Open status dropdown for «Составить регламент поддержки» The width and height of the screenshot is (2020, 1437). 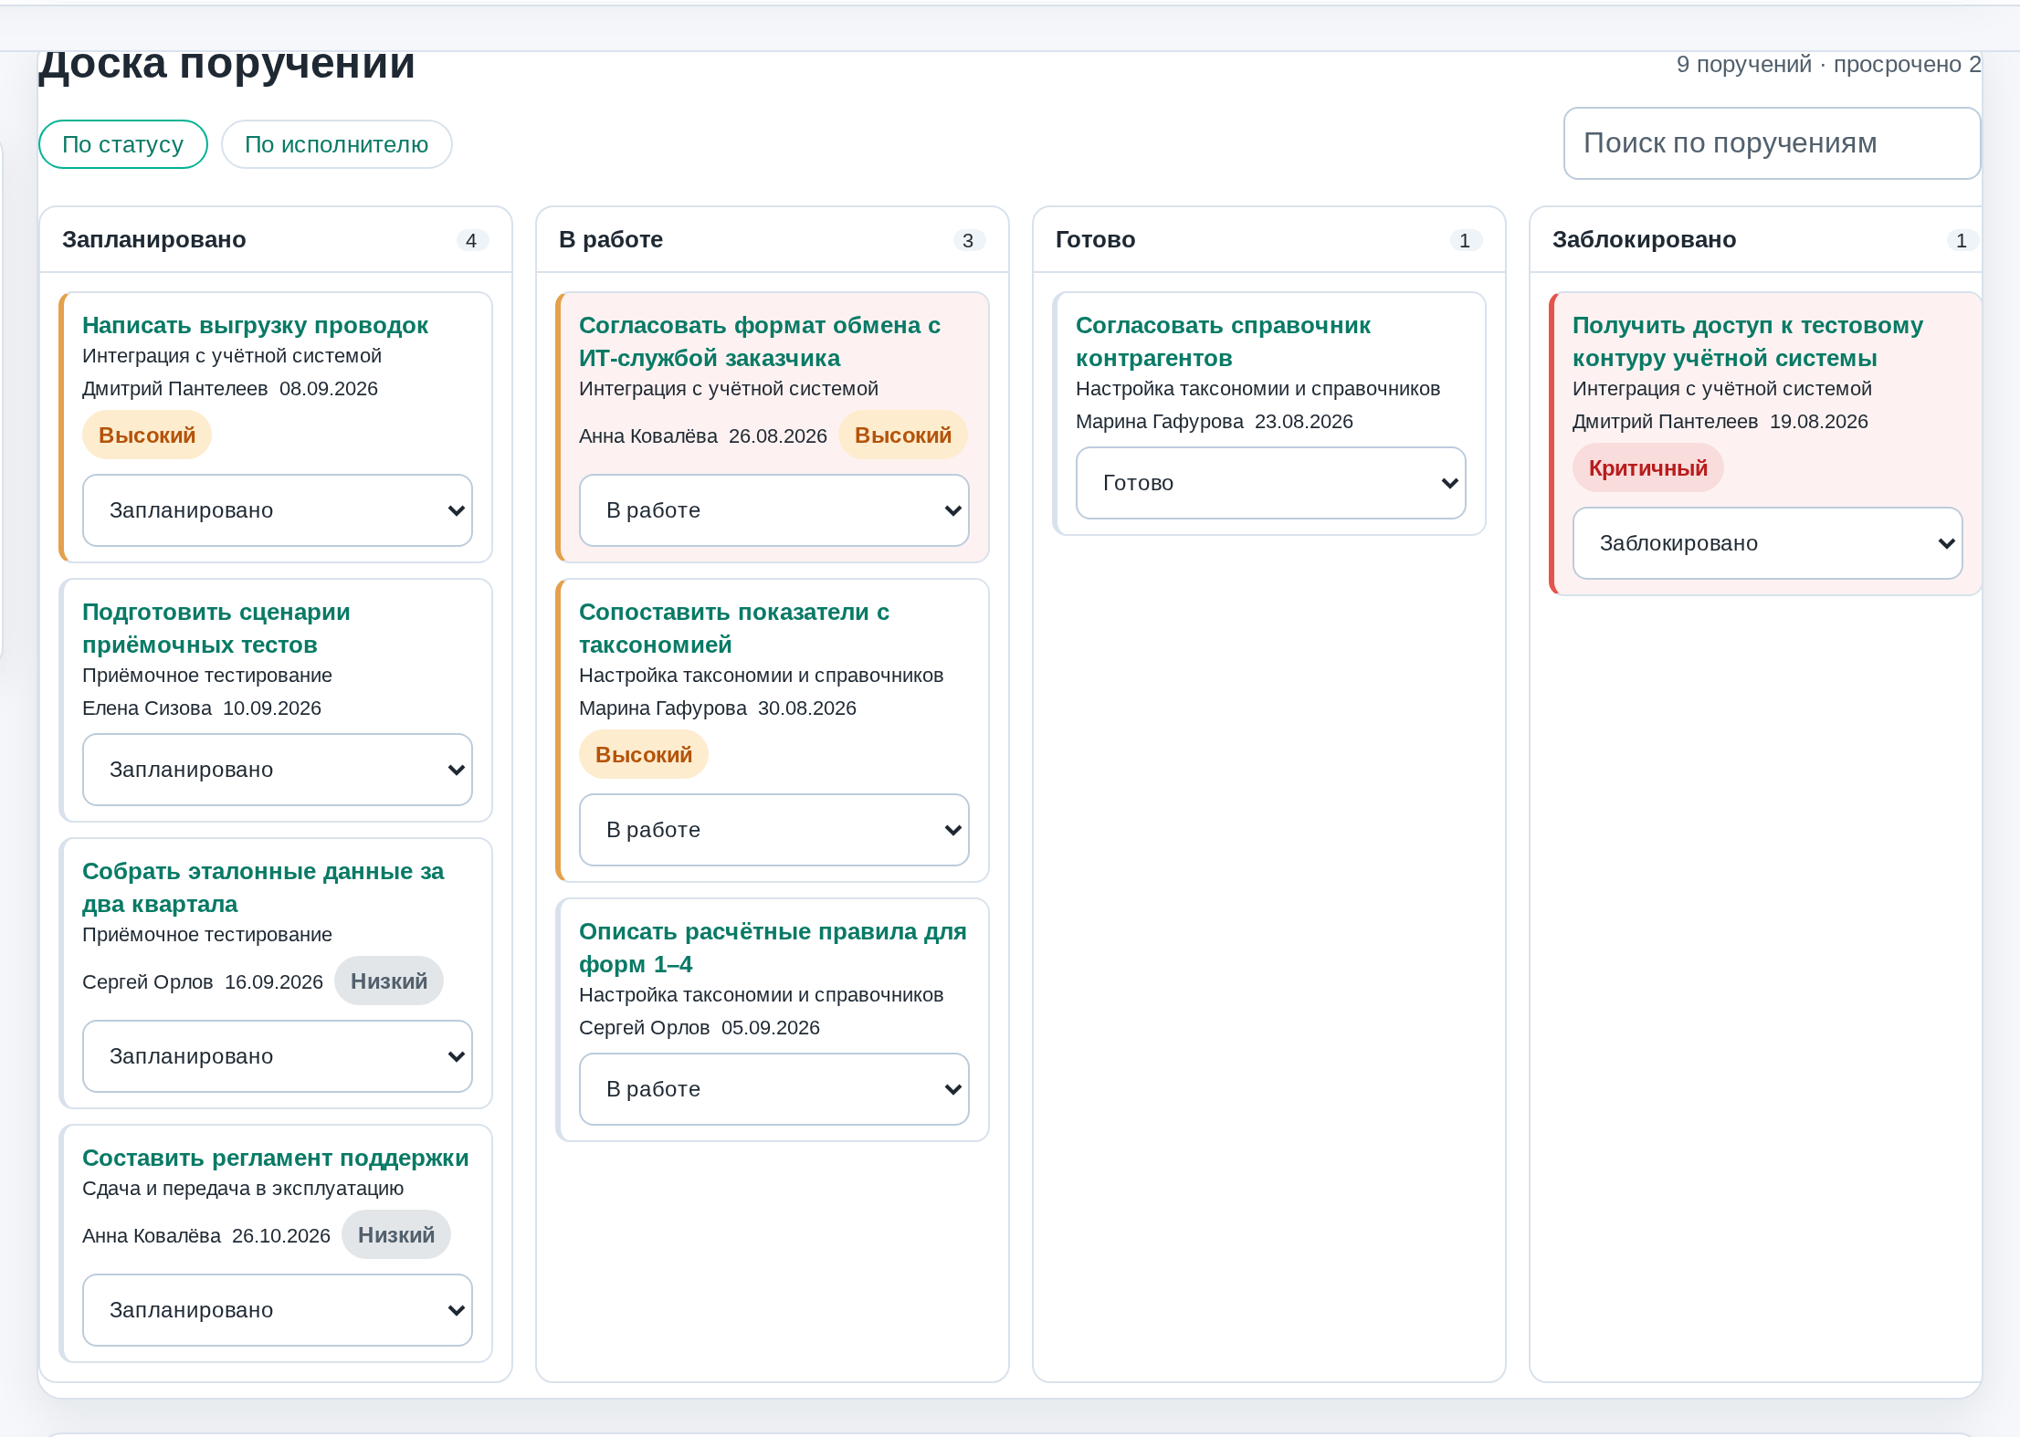(278, 1310)
